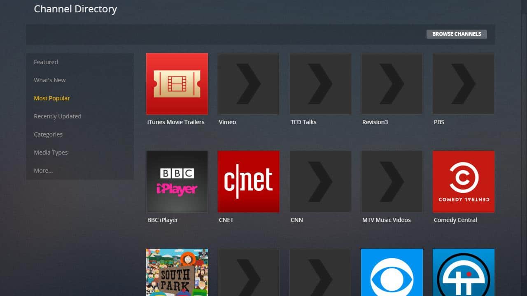Screen dimensions: 527x296
Task: Select the red CNET channel icon
Action: click(249, 182)
